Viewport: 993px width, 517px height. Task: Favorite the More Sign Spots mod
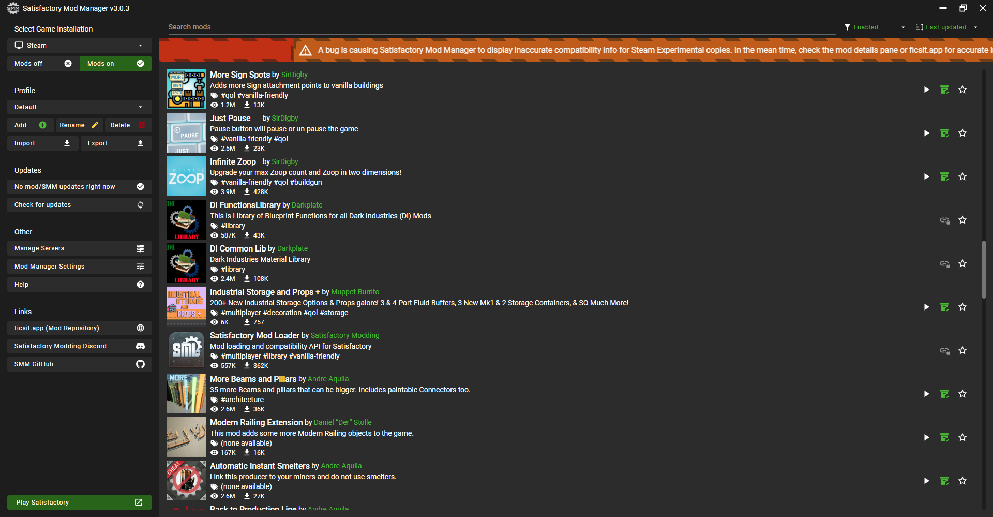[x=962, y=90]
